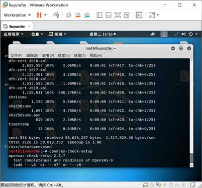Click the screen recorder camera icon

[x=152, y=34]
